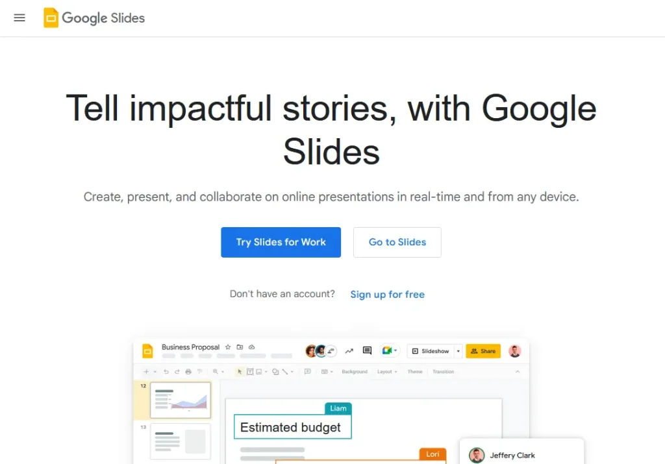
Task: Open the Theme menu item
Action: (x=415, y=371)
